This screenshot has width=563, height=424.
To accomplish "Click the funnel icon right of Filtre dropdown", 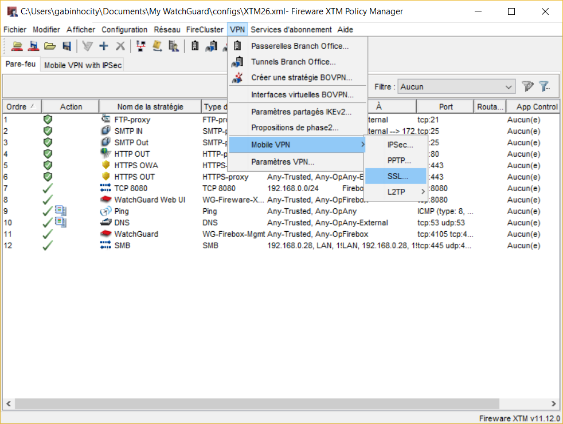I will 527,86.
